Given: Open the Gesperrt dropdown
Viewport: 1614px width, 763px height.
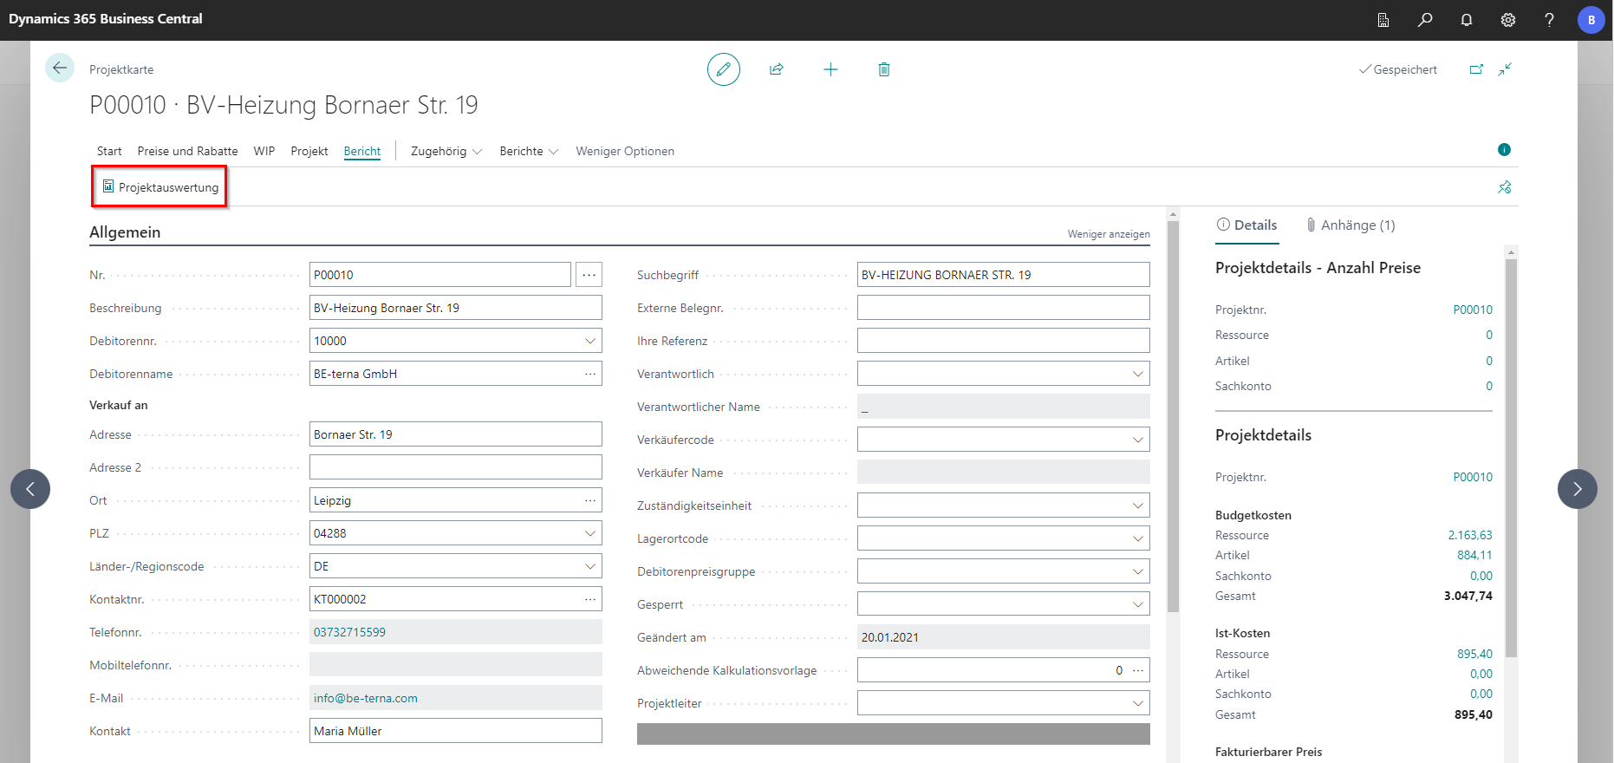Looking at the screenshot, I should tap(1137, 604).
